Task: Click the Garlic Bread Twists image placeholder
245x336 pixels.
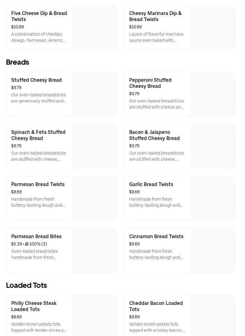Action: point(212,199)
